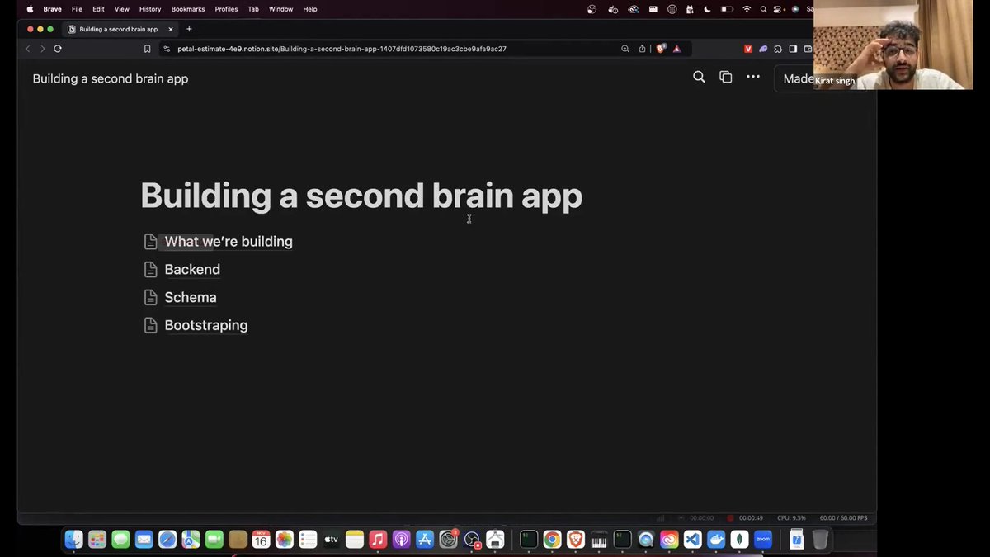Open Zoom from the dock
Screen dimensions: 990x557
763,540
